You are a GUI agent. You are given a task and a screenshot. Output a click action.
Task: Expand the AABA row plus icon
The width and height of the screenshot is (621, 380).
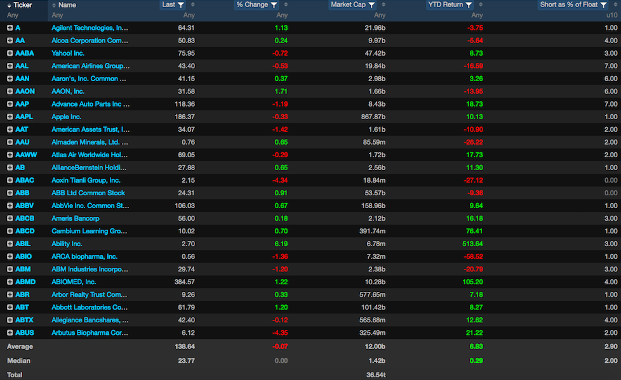click(10, 53)
